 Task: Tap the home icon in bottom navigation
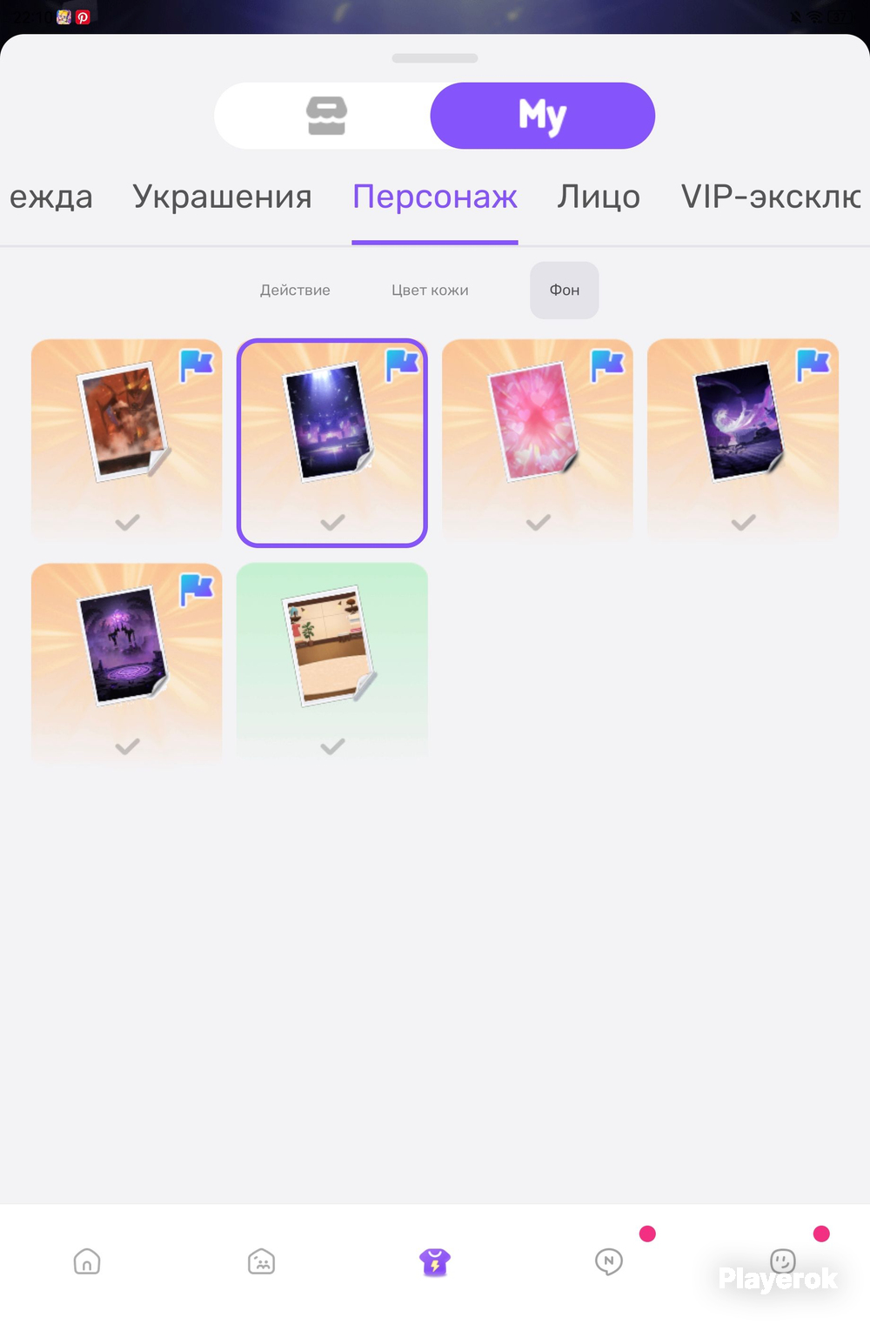tap(87, 1261)
